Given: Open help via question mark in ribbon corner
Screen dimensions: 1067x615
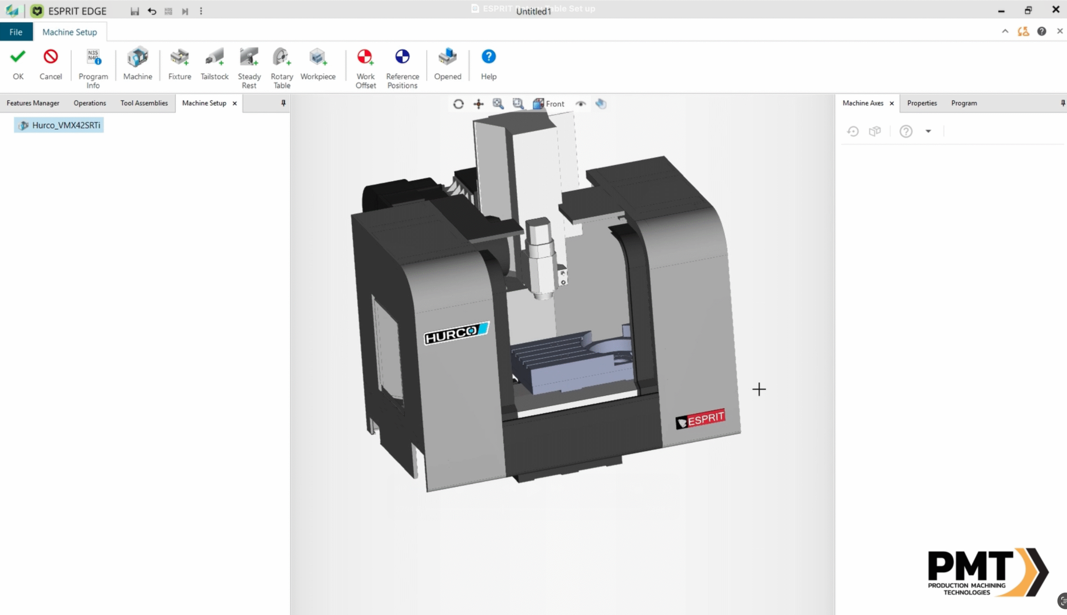Looking at the screenshot, I should pyautogui.click(x=1041, y=31).
